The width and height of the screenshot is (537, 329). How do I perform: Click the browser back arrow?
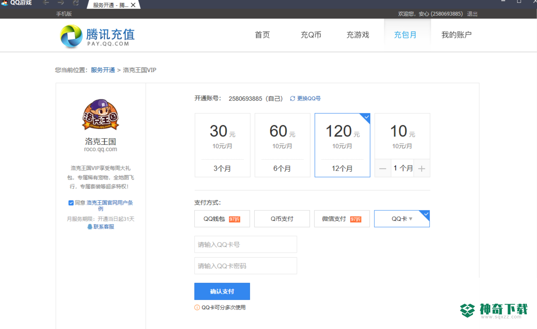coord(46,3)
